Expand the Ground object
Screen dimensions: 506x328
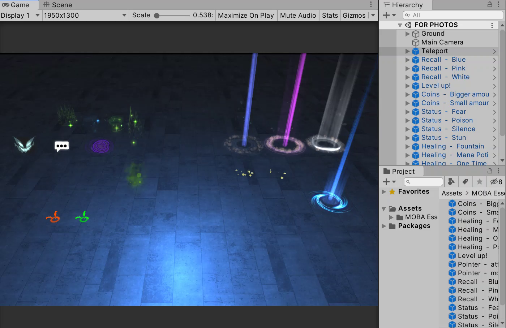click(408, 34)
